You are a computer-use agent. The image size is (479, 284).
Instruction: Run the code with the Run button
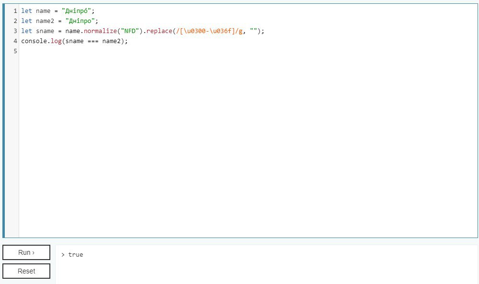[26, 252]
